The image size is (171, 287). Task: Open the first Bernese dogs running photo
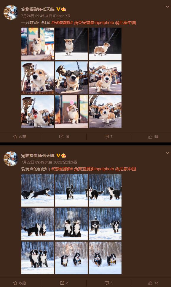pos(38,190)
